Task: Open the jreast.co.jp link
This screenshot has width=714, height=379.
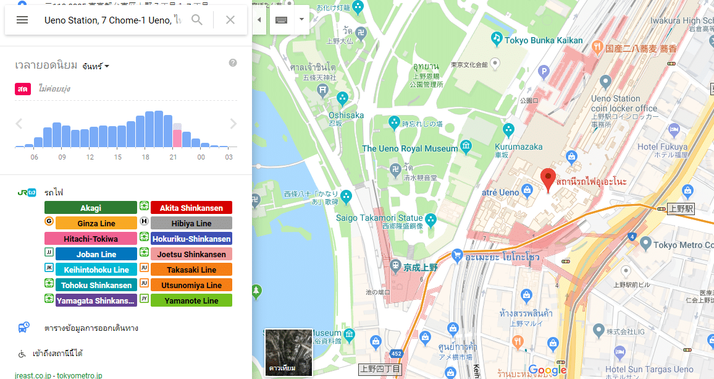Action: point(33,375)
